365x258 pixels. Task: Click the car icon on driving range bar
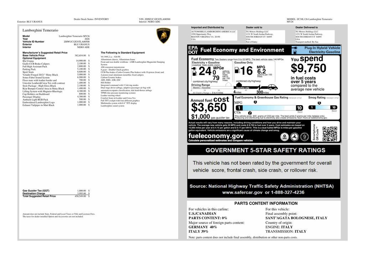[272, 87]
